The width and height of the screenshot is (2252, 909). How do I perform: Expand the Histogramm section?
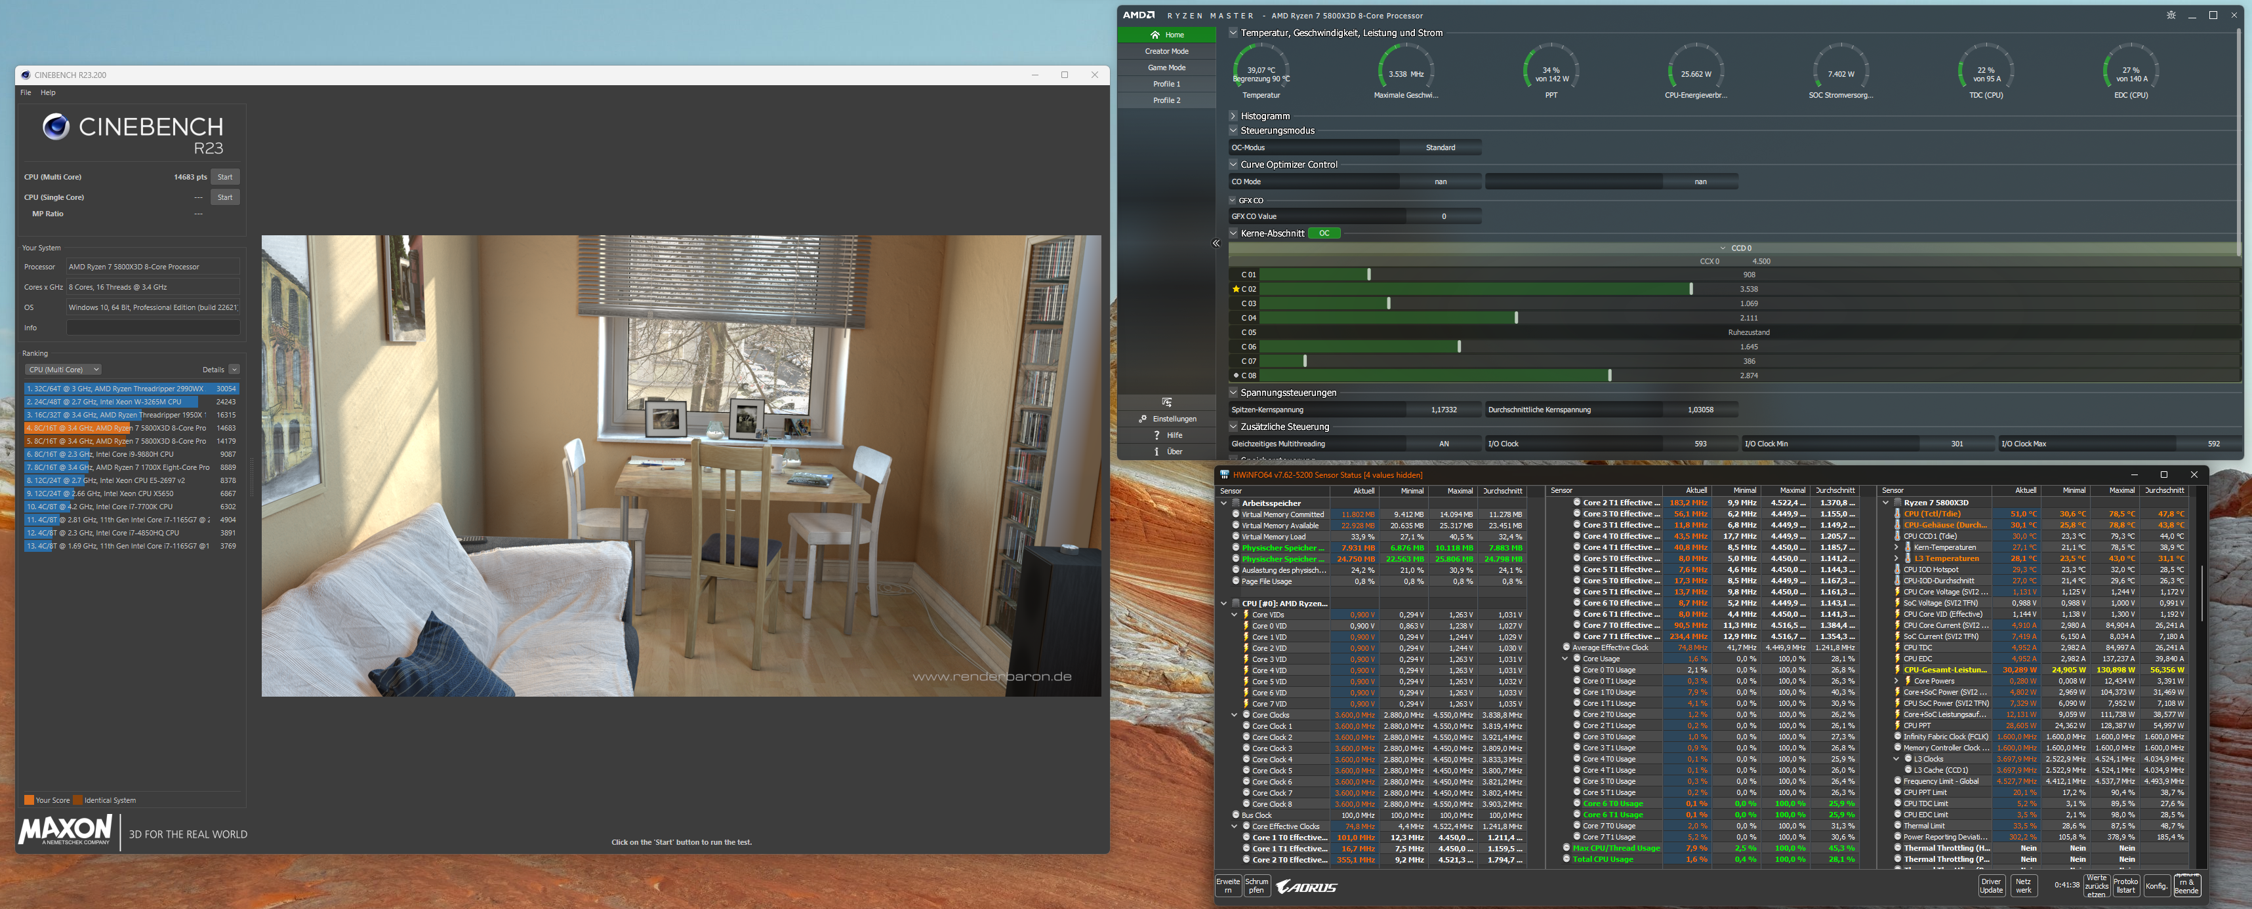click(1233, 116)
